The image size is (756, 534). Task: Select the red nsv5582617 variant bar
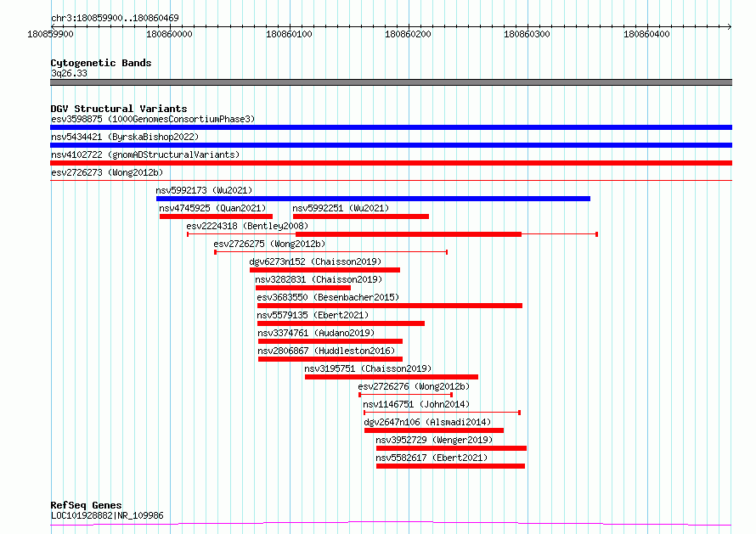(450, 466)
